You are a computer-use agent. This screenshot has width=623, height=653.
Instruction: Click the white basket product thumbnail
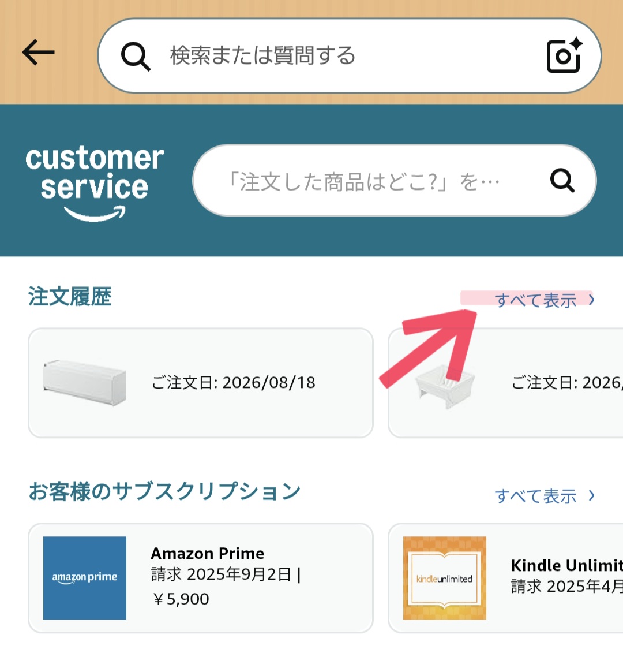445,386
